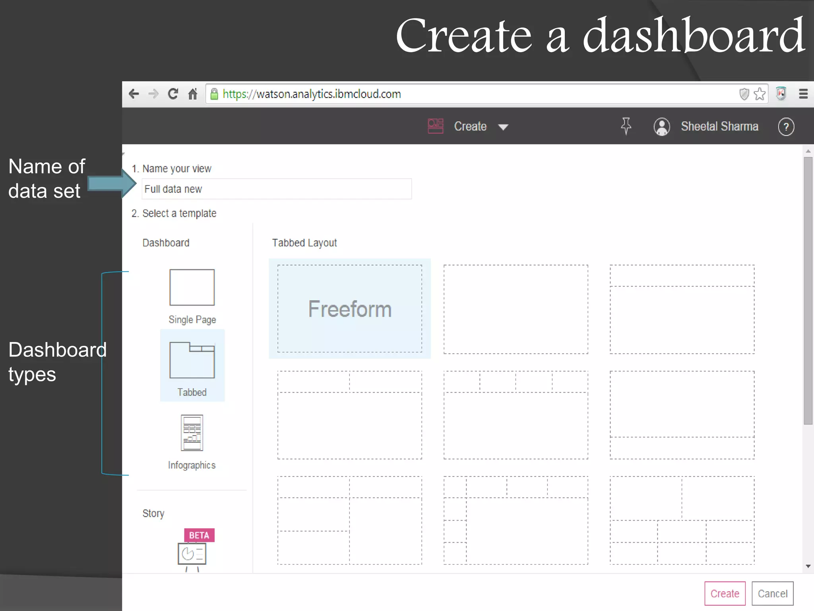This screenshot has height=611, width=814.
Task: Open the Sheetal Sharma account menu
Action: 719,126
